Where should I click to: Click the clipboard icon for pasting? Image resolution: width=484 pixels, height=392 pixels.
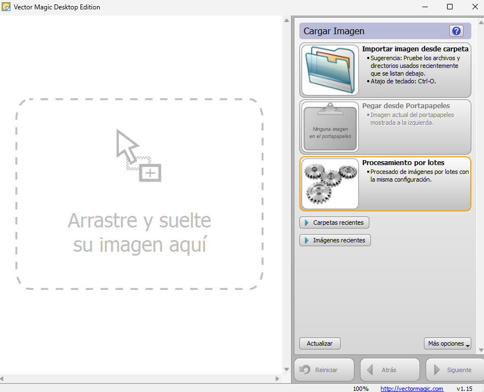[330, 126]
